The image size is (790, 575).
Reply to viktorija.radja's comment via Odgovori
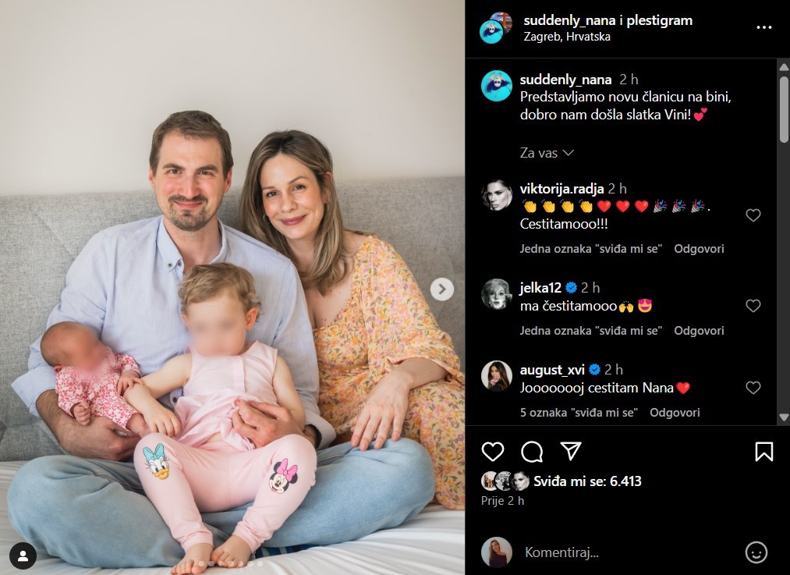click(699, 248)
